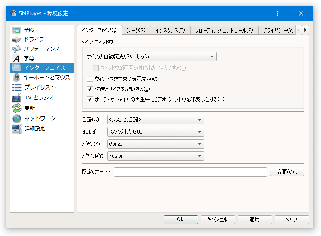Select TV とラジオ label in the sidebar
The height and width of the screenshot is (236, 321).
(x=39, y=97)
